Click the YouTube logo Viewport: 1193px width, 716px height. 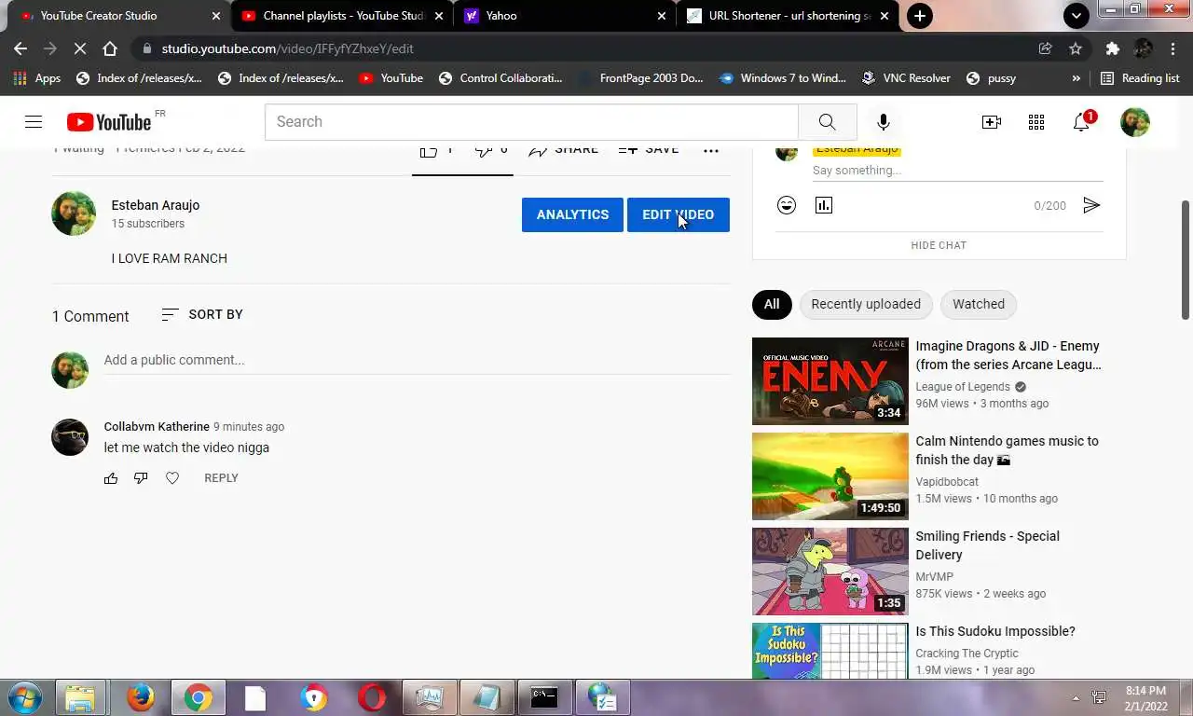108,122
